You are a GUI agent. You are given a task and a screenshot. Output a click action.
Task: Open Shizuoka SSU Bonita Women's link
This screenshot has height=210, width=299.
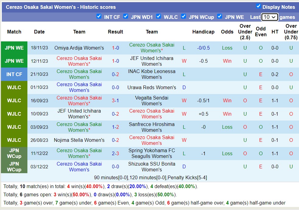[152, 167]
